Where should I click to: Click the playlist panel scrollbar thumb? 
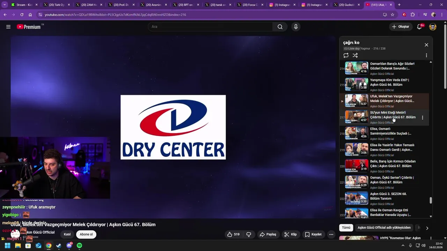[x=431, y=200]
